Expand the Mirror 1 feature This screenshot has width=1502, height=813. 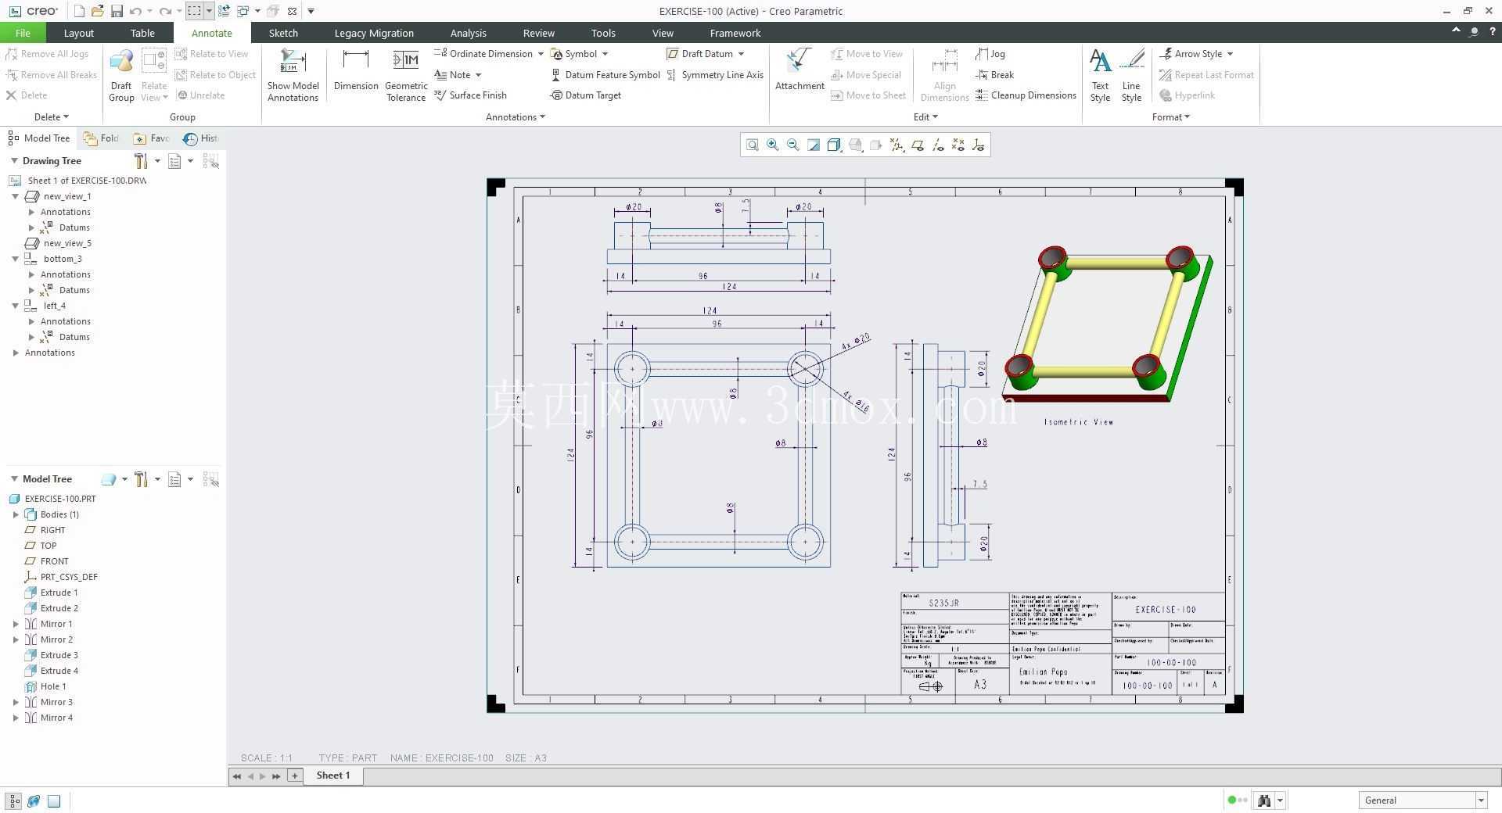[x=16, y=624]
